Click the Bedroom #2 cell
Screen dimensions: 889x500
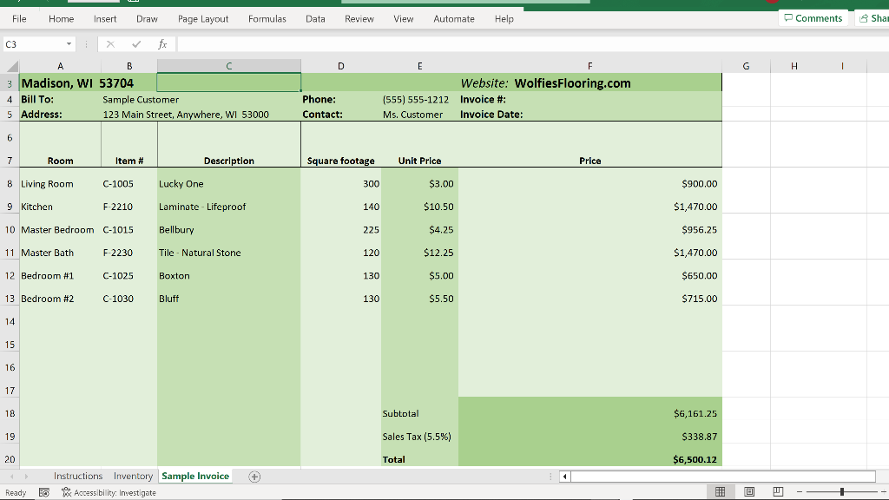pyautogui.click(x=48, y=299)
